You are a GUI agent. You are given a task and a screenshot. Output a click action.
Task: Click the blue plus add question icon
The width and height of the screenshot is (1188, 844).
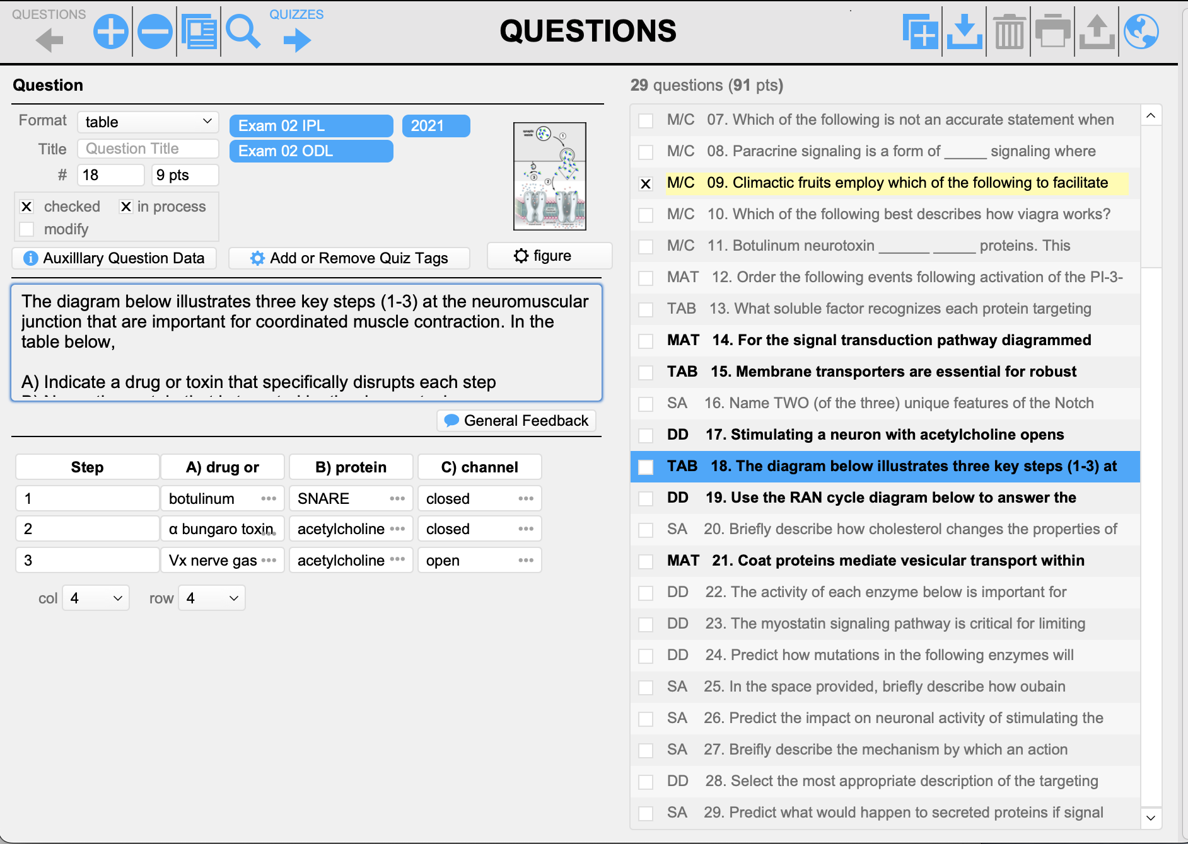[110, 31]
